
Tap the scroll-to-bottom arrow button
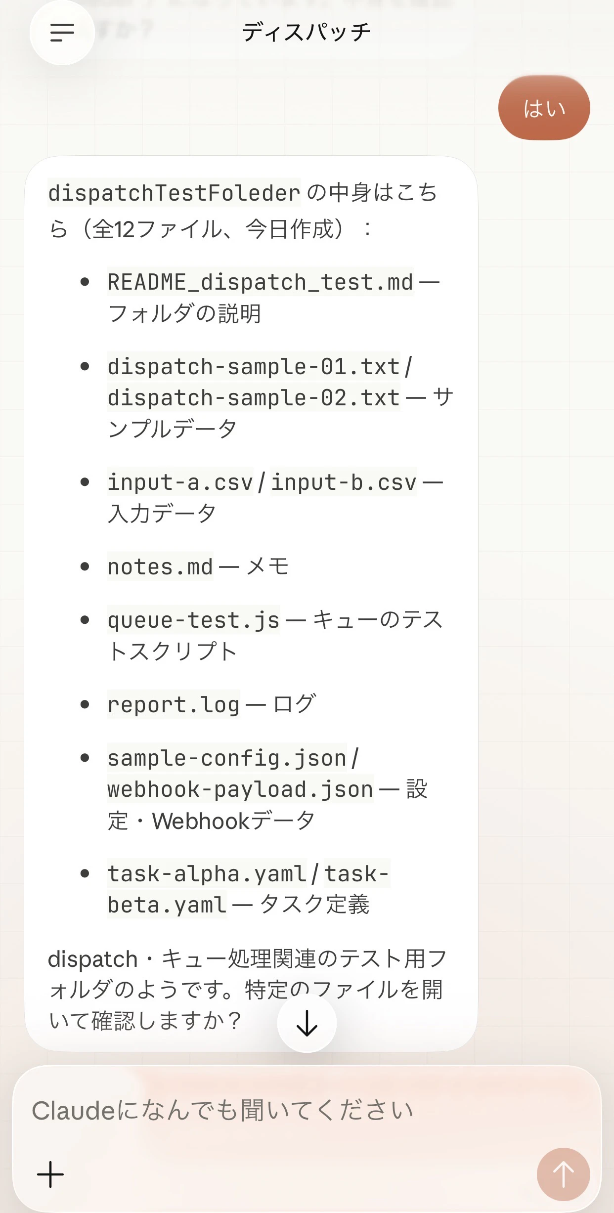pyautogui.click(x=307, y=1023)
